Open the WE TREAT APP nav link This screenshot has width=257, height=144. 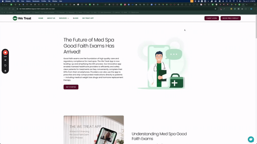click(x=88, y=18)
